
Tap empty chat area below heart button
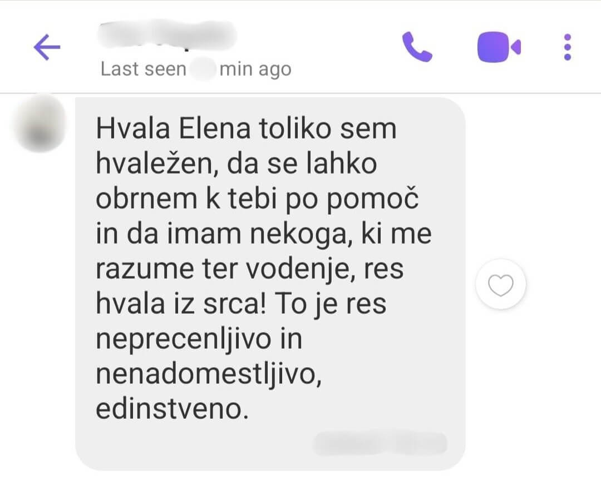(x=533, y=383)
